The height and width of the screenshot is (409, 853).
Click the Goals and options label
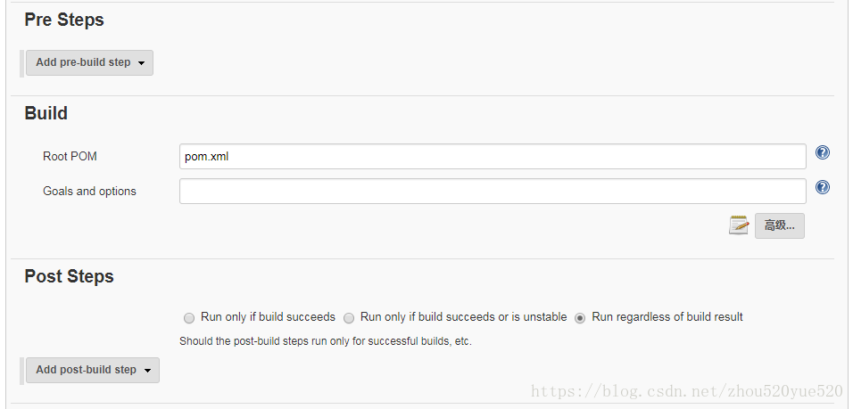90,192
